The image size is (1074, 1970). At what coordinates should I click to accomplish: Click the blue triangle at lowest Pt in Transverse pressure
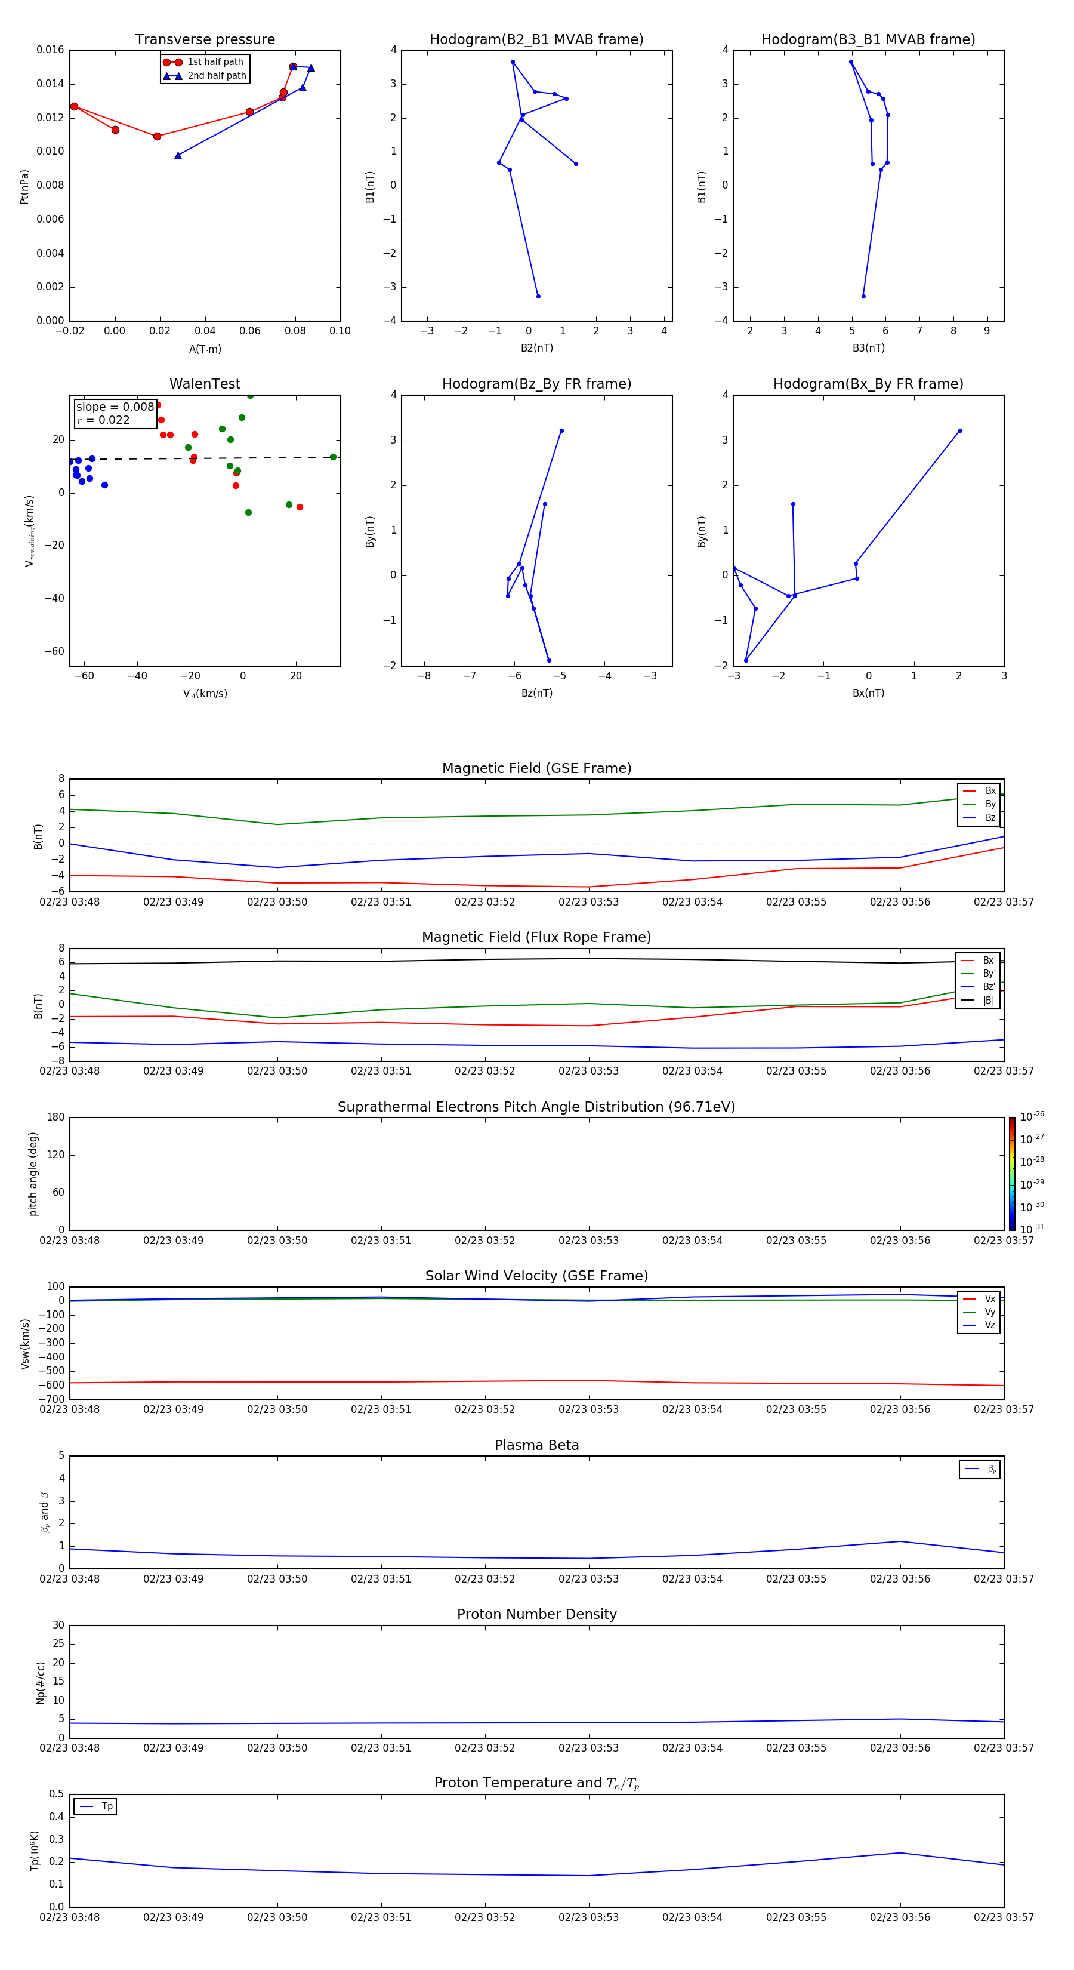click(x=178, y=155)
